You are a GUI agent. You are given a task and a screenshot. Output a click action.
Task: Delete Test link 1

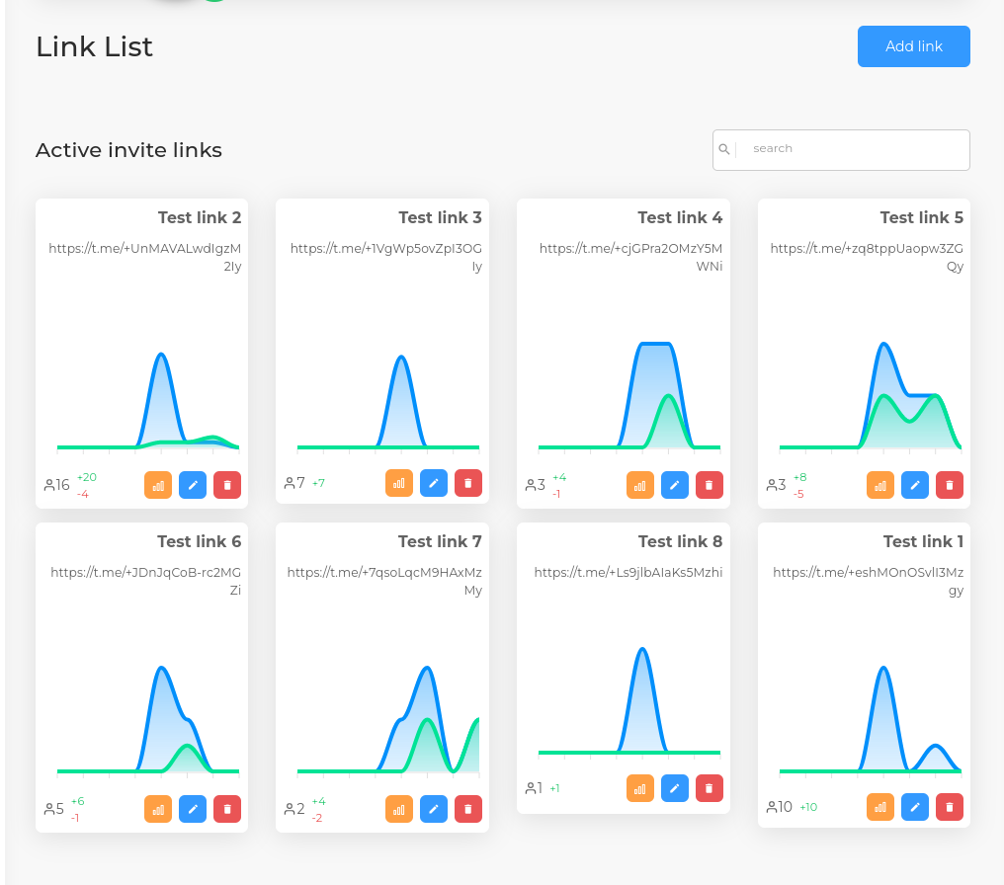950,807
